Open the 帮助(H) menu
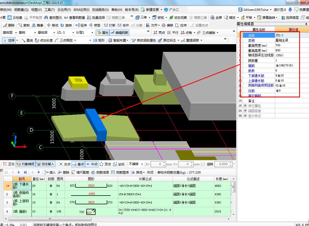Viewport: 309px width, 226px height. click(117, 10)
